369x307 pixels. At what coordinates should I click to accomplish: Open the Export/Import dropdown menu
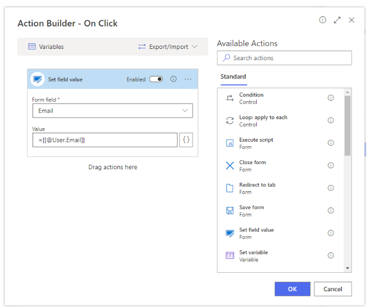tap(167, 47)
